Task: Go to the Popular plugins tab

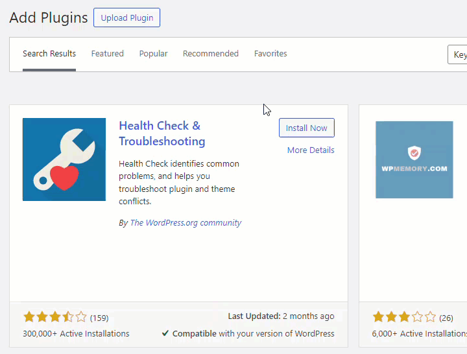Action: [153, 54]
